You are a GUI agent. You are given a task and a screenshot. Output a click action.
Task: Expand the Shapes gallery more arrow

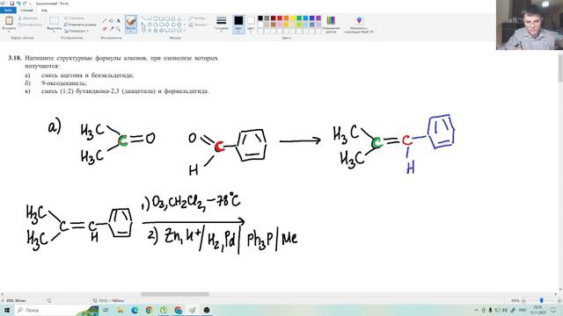pos(185,31)
